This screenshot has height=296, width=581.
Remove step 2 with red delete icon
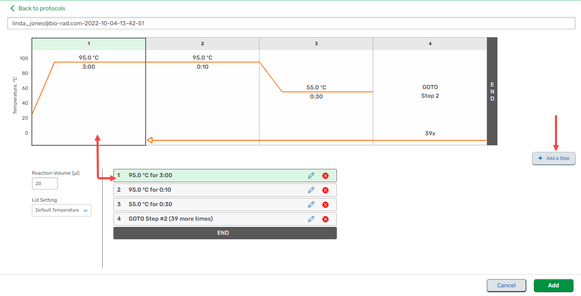[325, 190]
